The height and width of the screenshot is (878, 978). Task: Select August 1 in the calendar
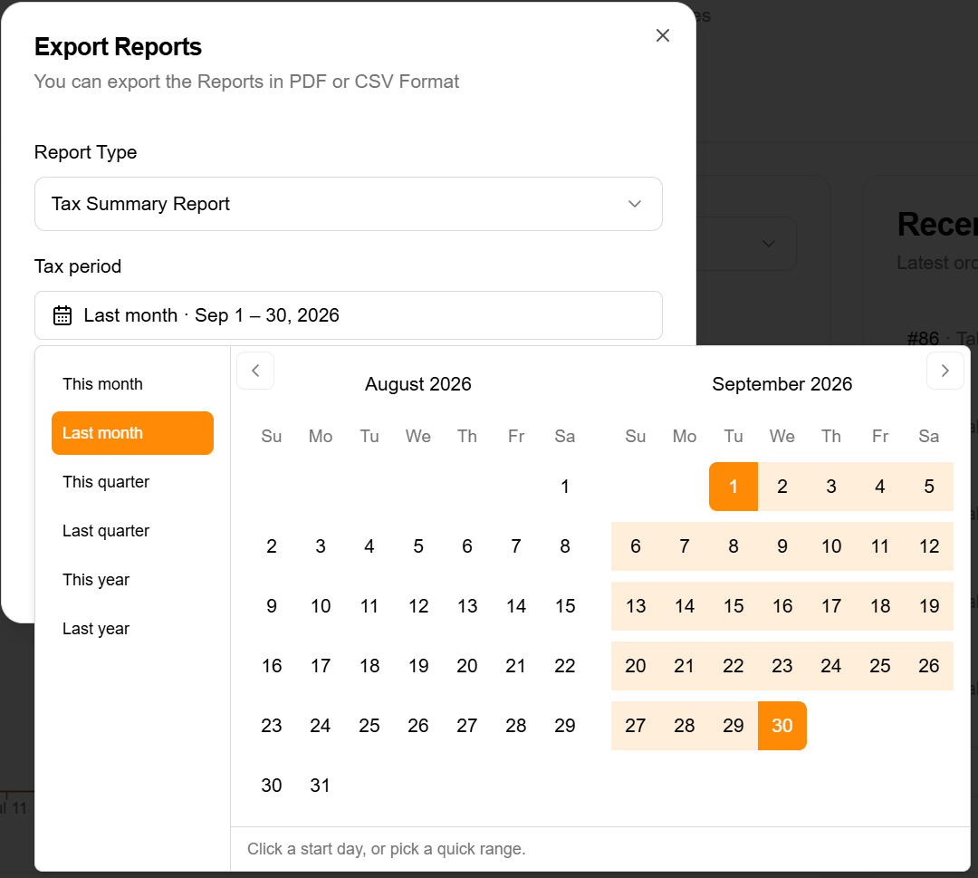(565, 487)
